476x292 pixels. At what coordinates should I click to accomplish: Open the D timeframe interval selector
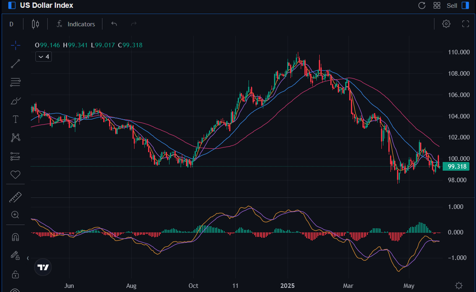(12, 24)
